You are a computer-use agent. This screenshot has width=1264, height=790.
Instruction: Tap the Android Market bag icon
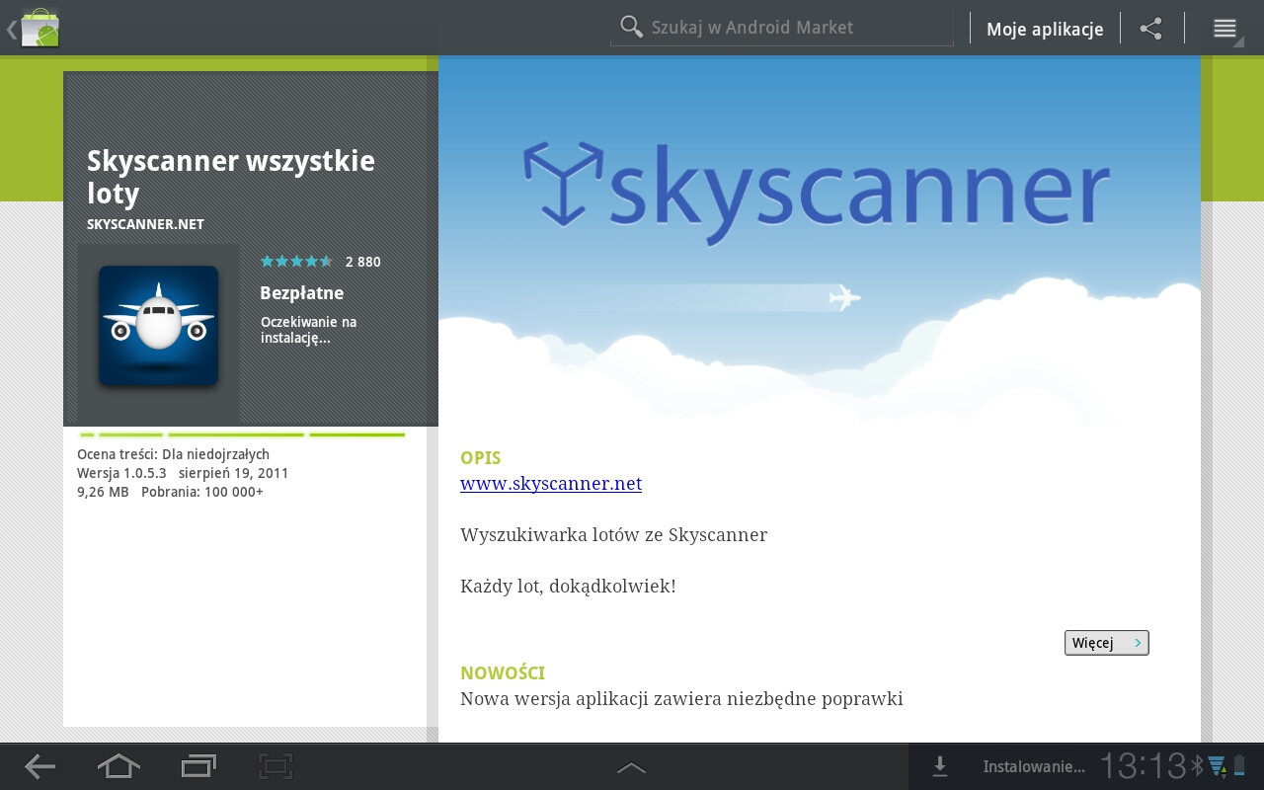point(39,28)
